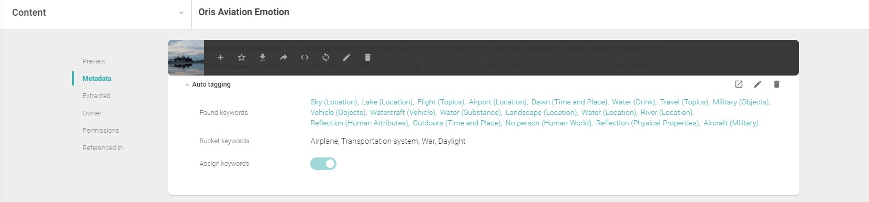
Task: Open embed code icon in toolbar
Action: (304, 57)
